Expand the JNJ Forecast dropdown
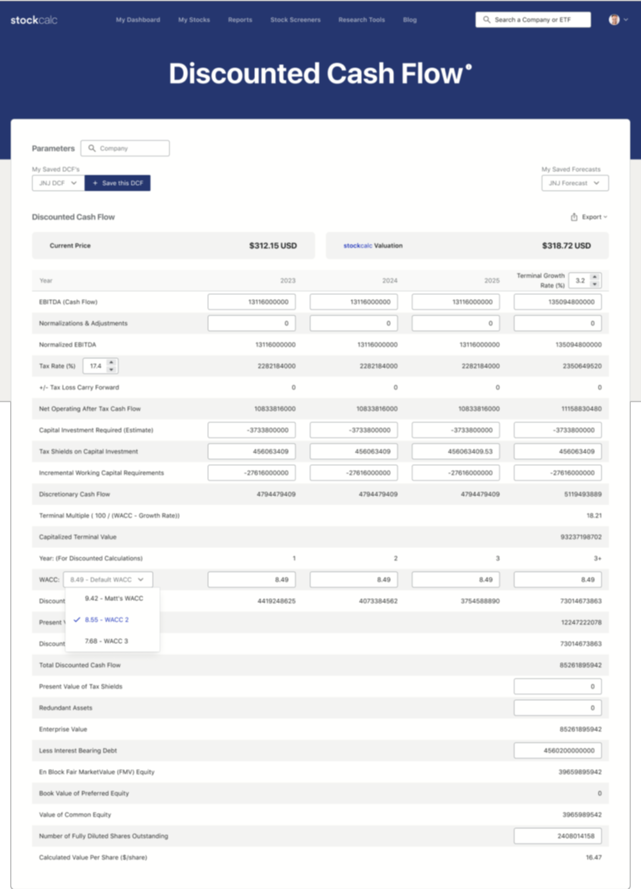 (575, 183)
